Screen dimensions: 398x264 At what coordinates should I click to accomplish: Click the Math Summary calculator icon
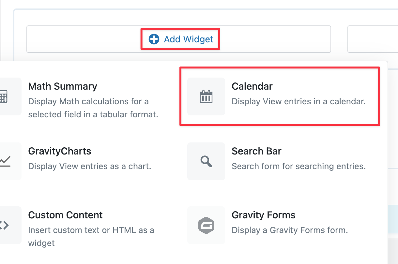click(4, 96)
